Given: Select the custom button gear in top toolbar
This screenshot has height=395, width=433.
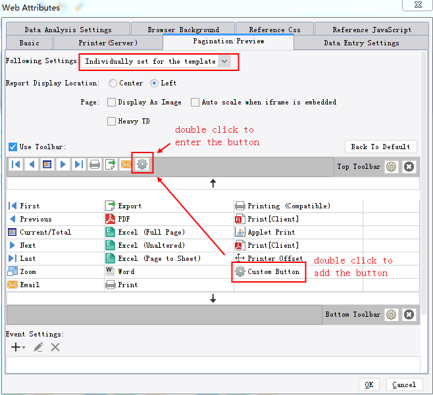Looking at the screenshot, I should (x=143, y=164).
